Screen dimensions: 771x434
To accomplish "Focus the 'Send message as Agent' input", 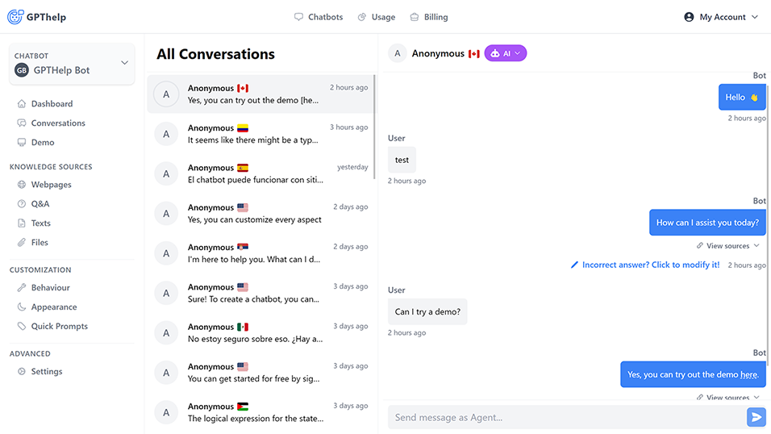I will tap(565, 417).
